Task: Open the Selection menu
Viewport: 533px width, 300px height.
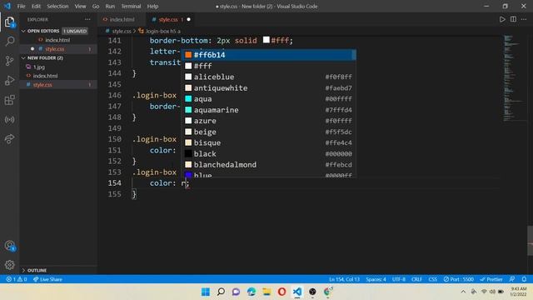Action: (x=57, y=6)
